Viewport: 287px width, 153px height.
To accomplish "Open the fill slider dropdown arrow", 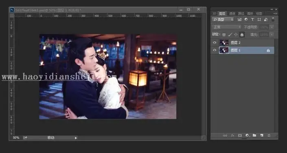I will [x=272, y=34].
